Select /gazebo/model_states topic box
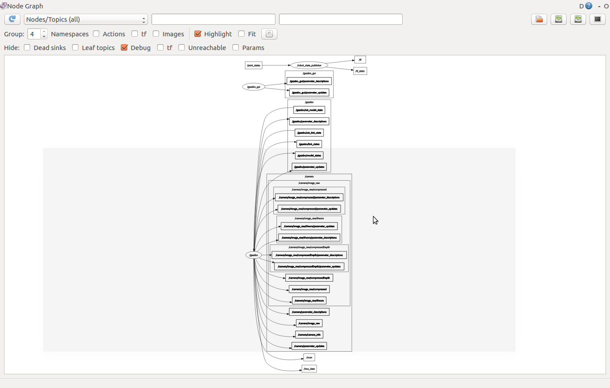Image resolution: width=610 pixels, height=388 pixels. point(309,155)
